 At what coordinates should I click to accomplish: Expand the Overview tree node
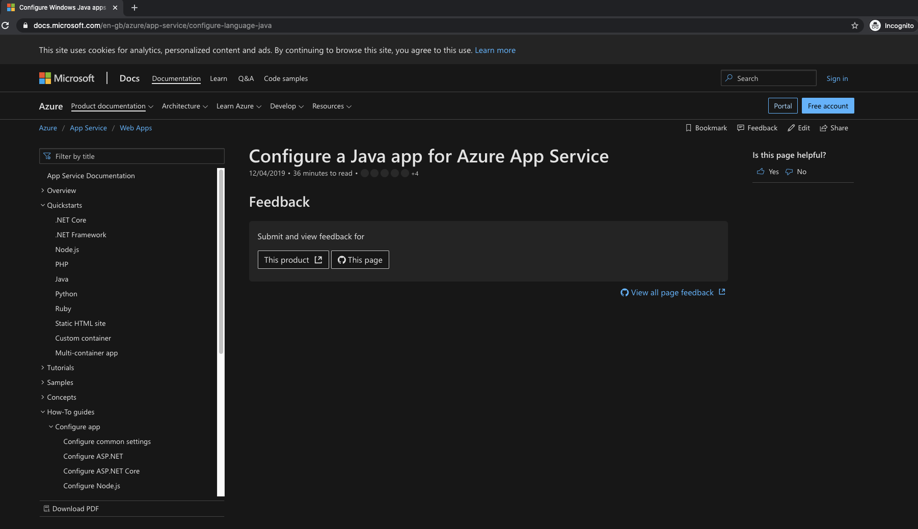point(43,190)
